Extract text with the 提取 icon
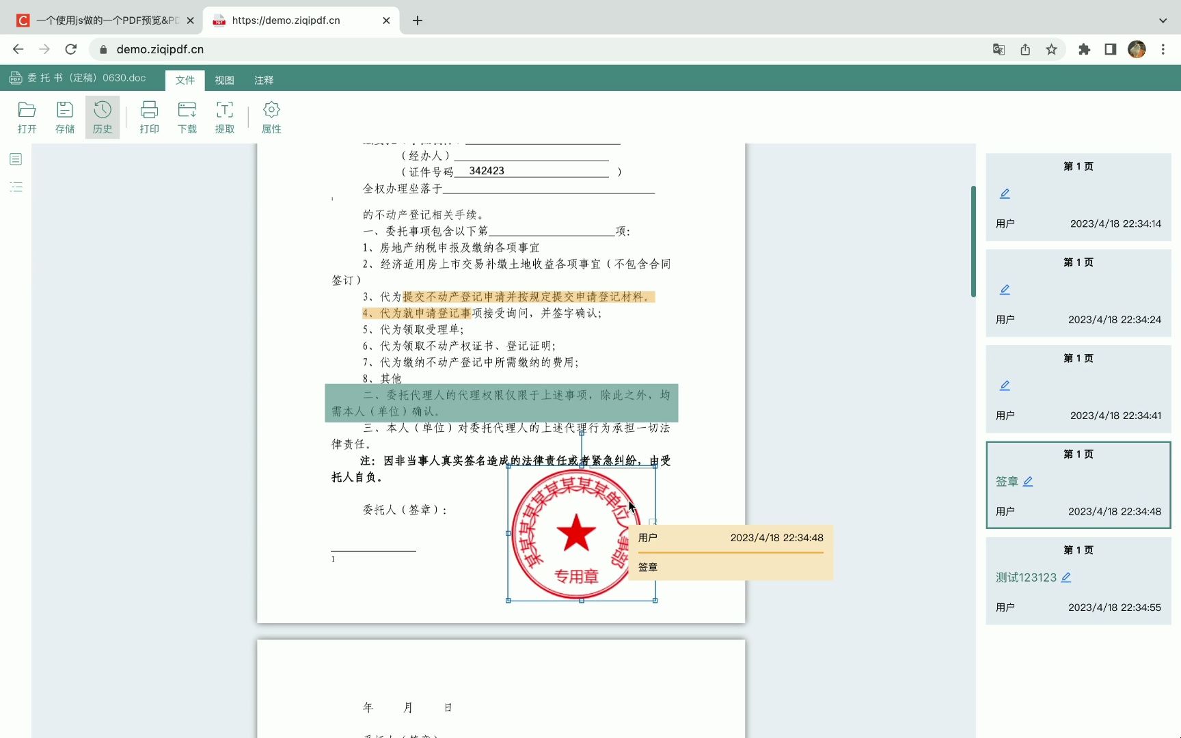Image resolution: width=1181 pixels, height=738 pixels. (225, 118)
